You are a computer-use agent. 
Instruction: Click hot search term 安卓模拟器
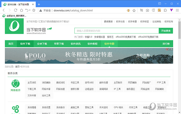100,37
